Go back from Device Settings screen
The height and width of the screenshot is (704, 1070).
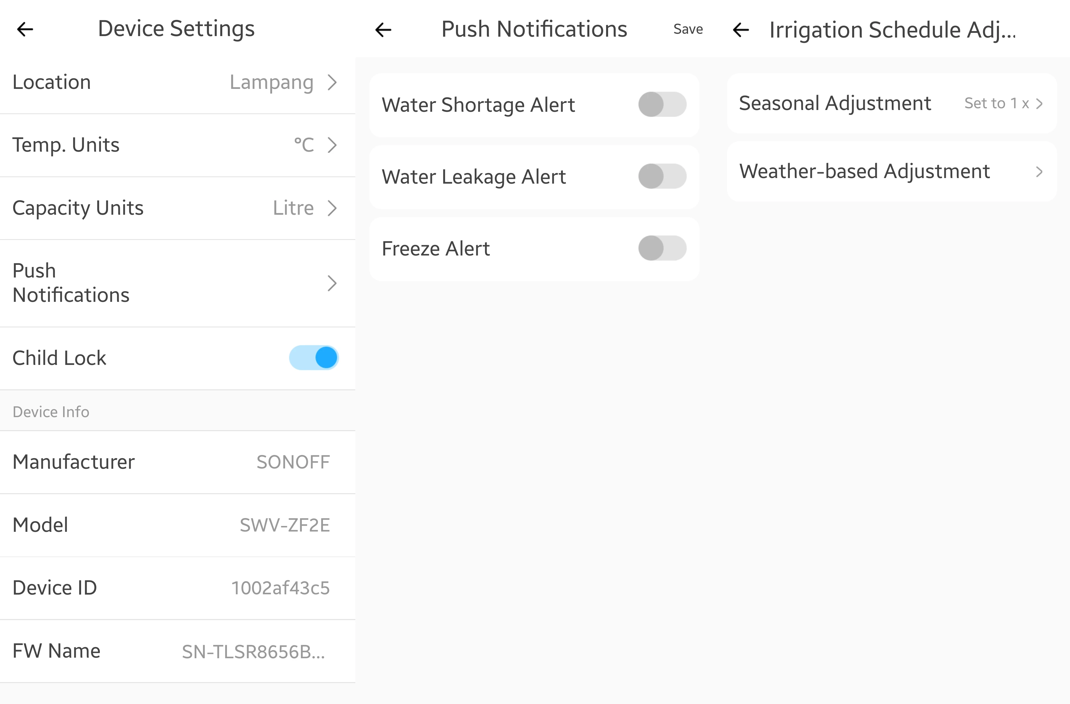pyautogui.click(x=25, y=30)
